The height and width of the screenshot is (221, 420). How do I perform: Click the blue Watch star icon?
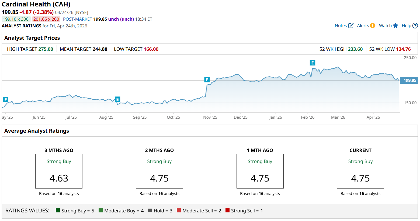pos(395,26)
